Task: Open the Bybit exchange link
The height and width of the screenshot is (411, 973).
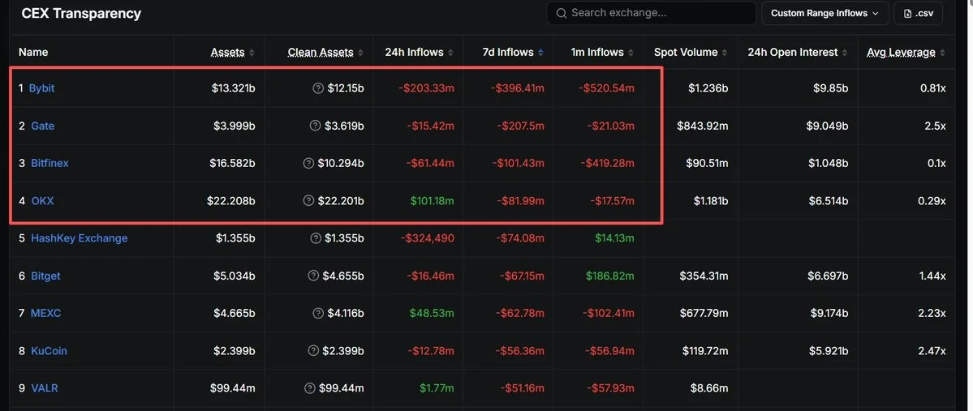Action: point(41,88)
